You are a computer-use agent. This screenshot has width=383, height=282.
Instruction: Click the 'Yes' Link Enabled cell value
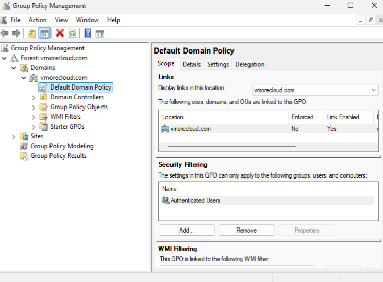(x=331, y=129)
